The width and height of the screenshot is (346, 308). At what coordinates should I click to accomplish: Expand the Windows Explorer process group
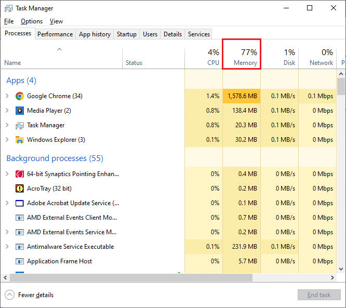point(7,140)
